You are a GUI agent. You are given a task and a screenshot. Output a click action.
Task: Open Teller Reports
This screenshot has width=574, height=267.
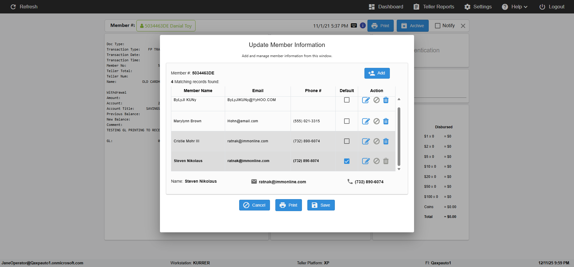point(434,7)
